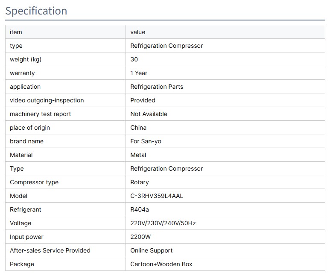Select the 220V/230V/240V/50Hz voltage value
The width and height of the screenshot is (330, 276).
[163, 223]
